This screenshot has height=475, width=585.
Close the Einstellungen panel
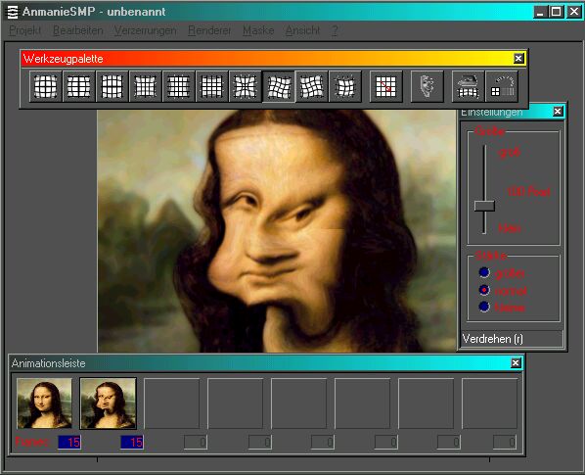click(x=558, y=112)
